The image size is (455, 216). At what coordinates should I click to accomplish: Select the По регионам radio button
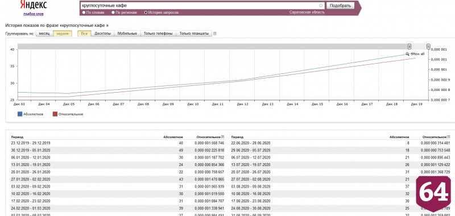click(x=113, y=13)
